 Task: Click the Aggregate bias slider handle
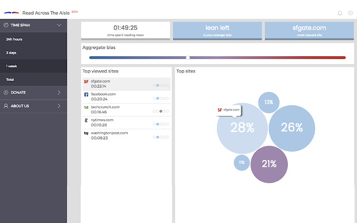tap(188, 57)
